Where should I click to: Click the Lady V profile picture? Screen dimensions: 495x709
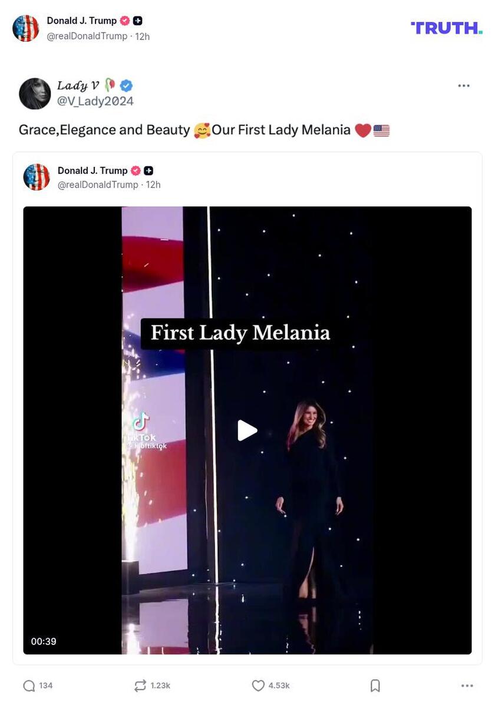pos(35,94)
